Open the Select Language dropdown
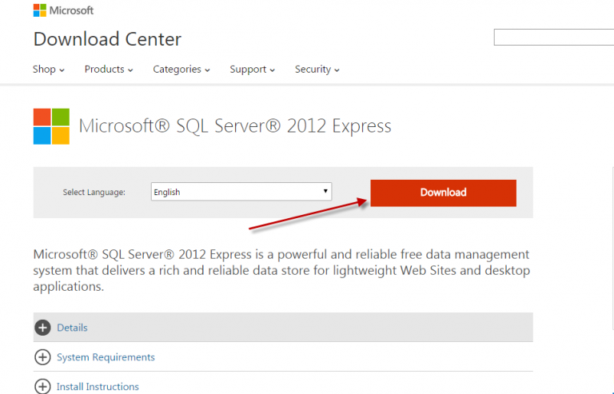This screenshot has width=614, height=394. [240, 192]
